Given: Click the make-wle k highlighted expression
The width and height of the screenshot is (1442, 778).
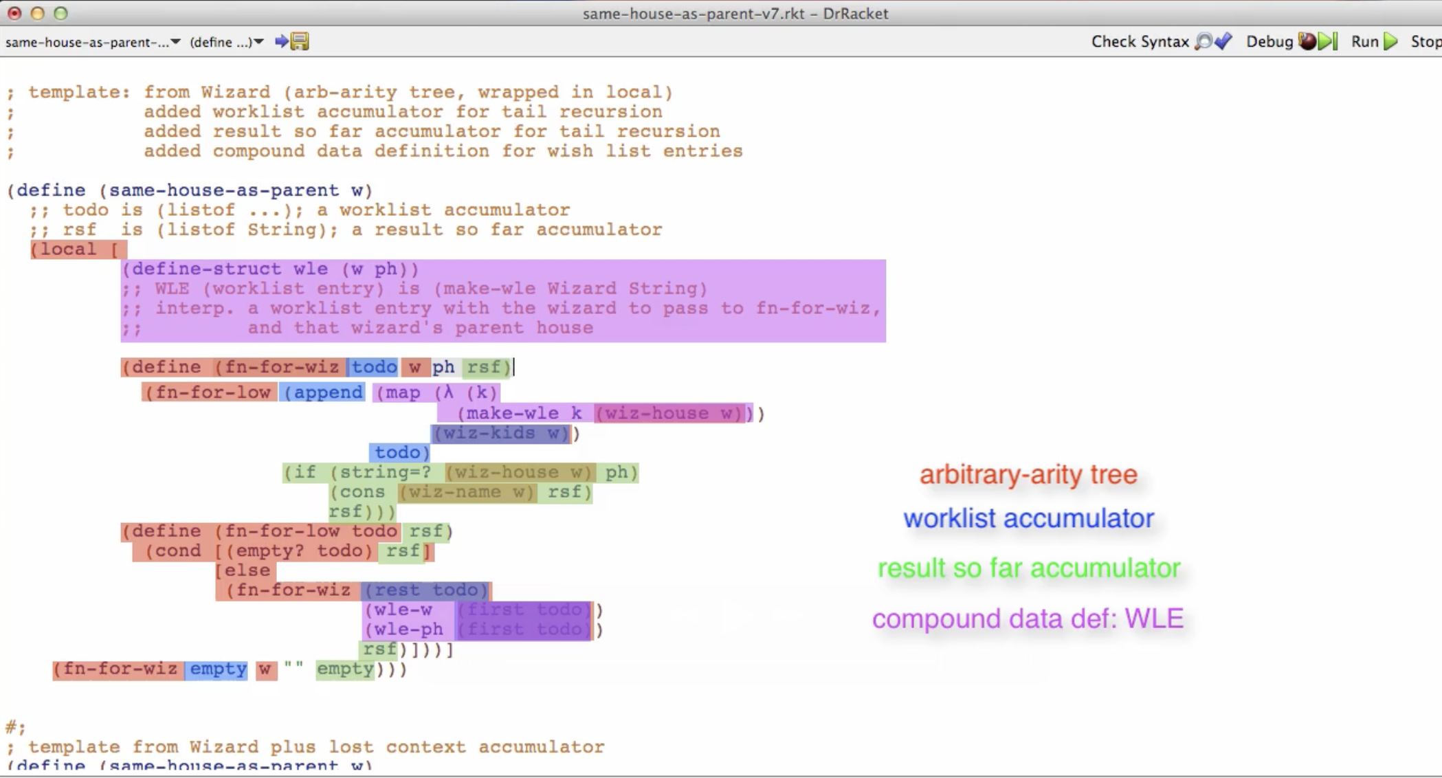Looking at the screenshot, I should click(521, 413).
